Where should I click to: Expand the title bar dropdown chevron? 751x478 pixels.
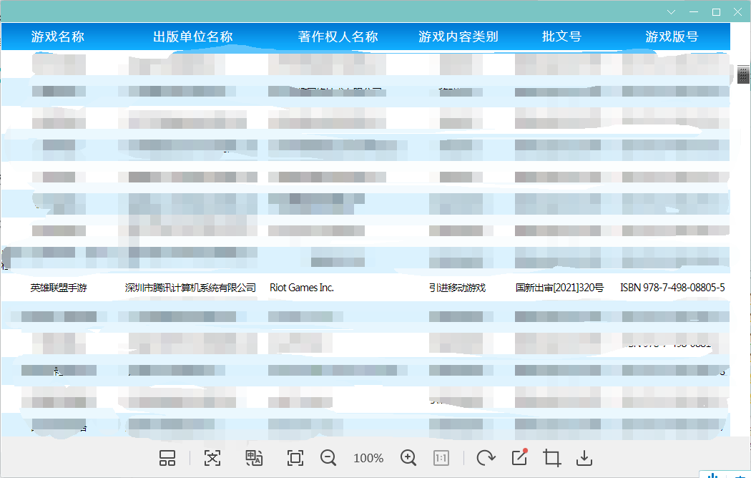(671, 12)
